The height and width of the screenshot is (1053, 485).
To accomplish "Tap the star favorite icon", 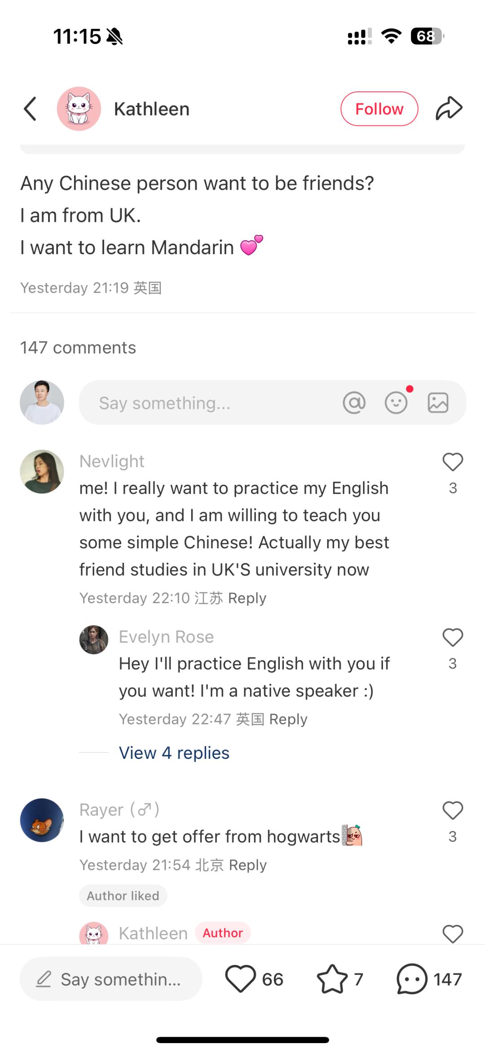I will coord(332,979).
